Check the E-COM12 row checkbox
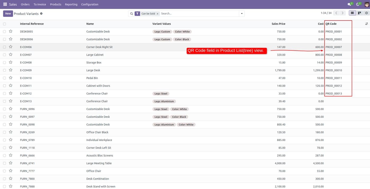This screenshot has width=370, height=189. pos(4,94)
